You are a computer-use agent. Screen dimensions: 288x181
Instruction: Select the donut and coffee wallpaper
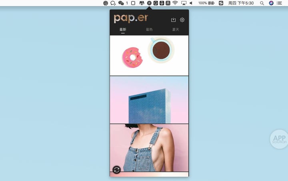(x=149, y=56)
